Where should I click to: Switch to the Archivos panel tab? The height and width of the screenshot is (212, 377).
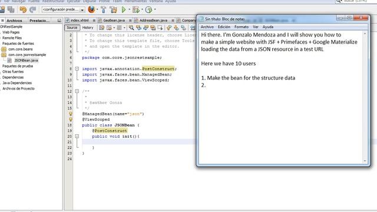[x=14, y=21]
